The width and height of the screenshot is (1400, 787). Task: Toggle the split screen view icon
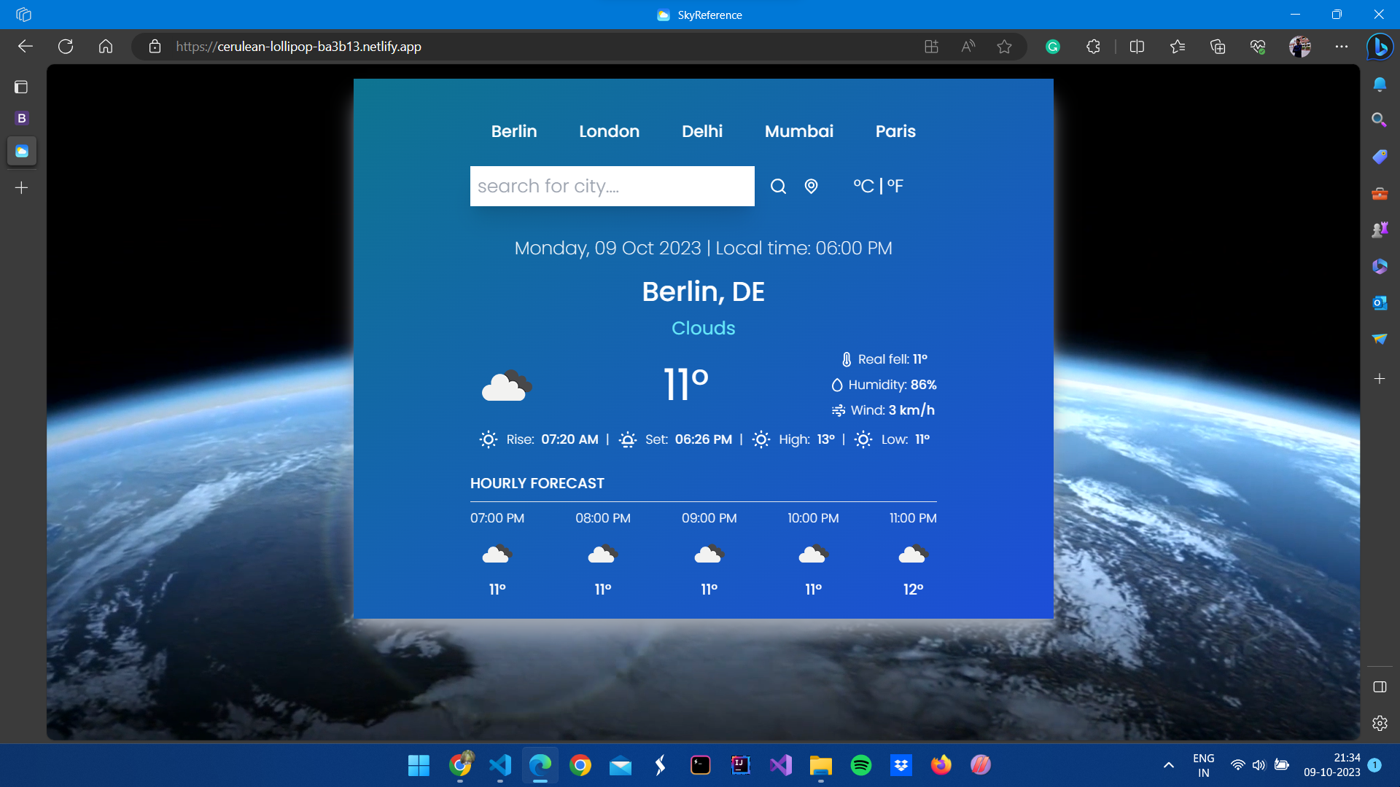[x=1137, y=47]
